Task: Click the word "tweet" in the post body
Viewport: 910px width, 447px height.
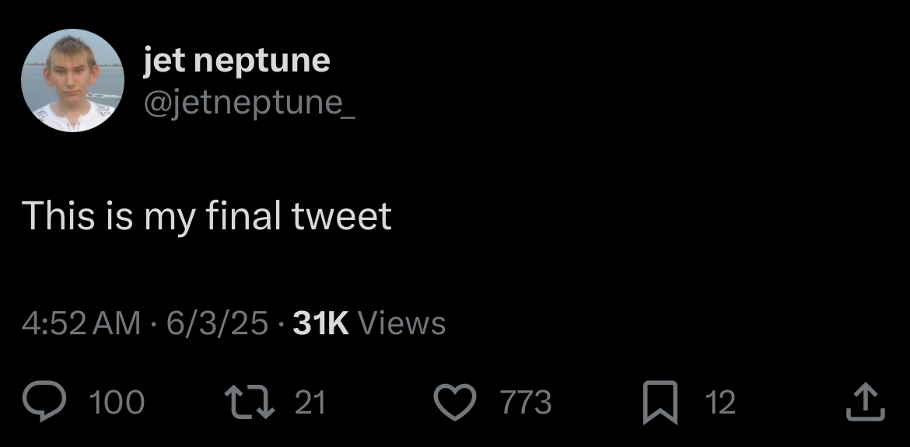Action: tap(343, 215)
